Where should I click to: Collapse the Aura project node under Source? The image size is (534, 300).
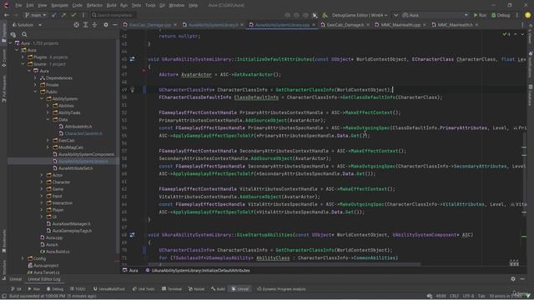(x=29, y=71)
